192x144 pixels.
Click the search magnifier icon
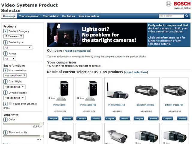[187, 16]
